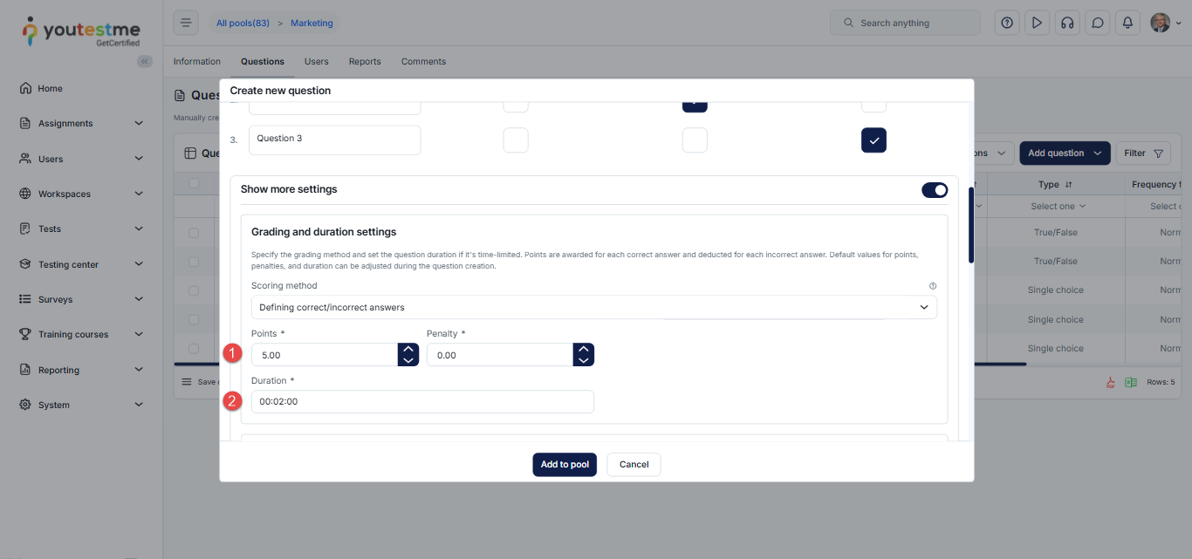Open the Home icon in sidebar
Screen dimensions: 1192x559
pyautogui.click(x=25, y=88)
